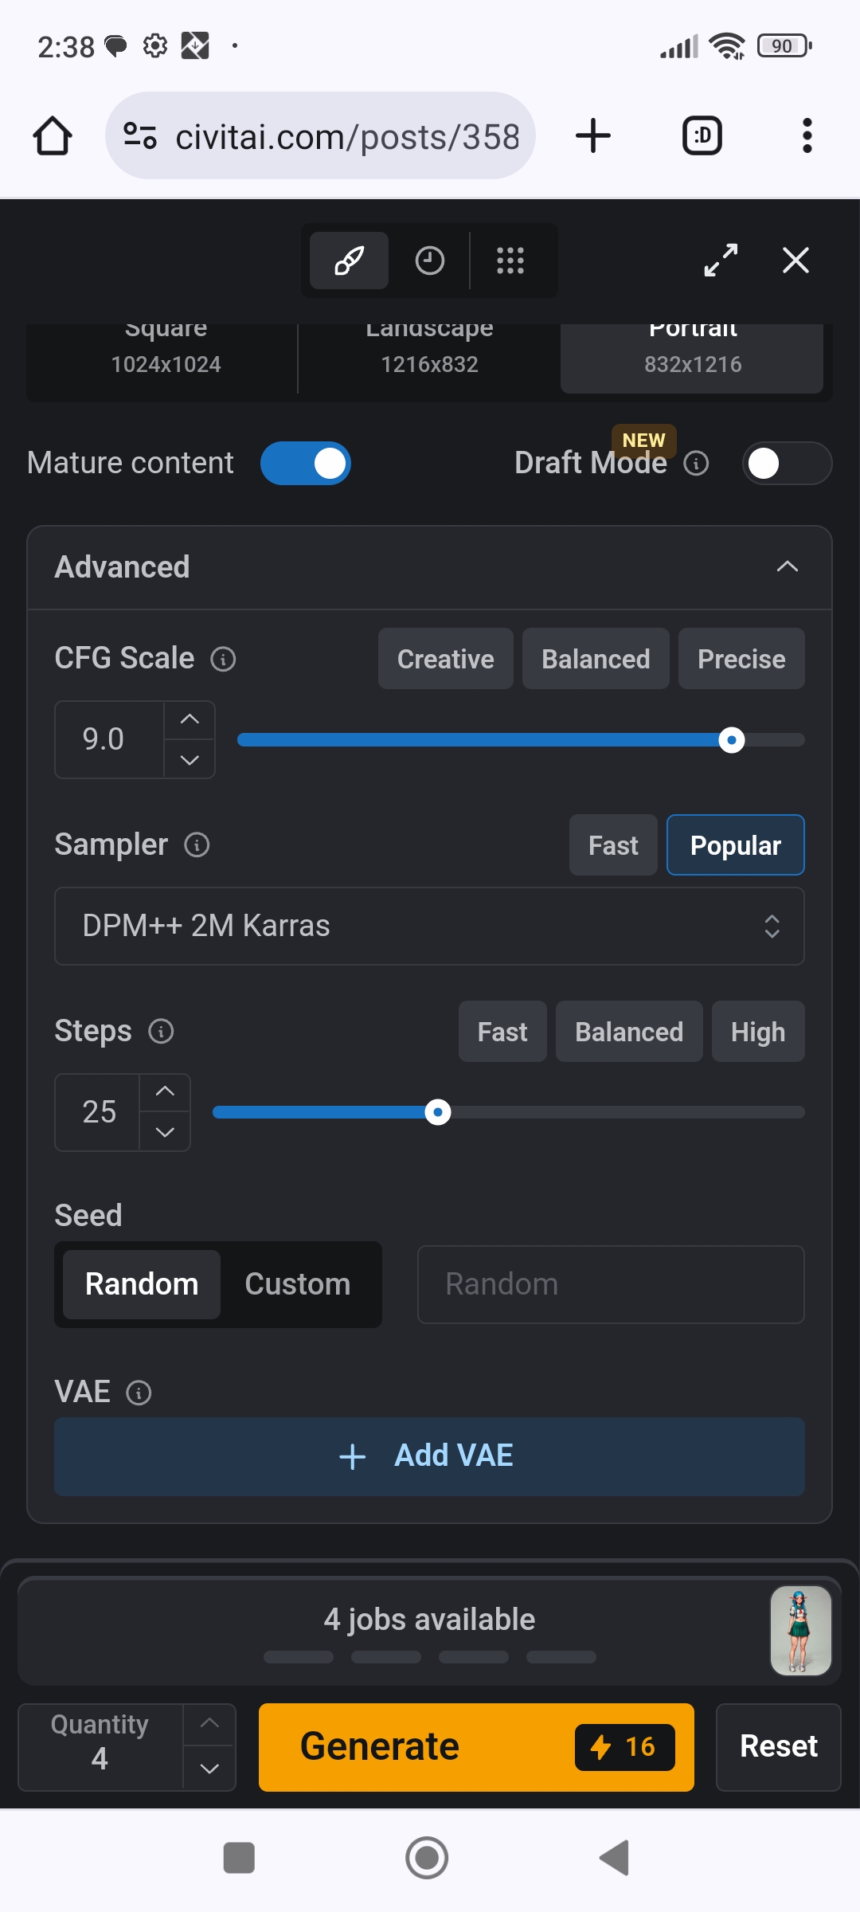860x1912 pixels.
Task: Click the Add VAE button
Action: click(429, 1456)
